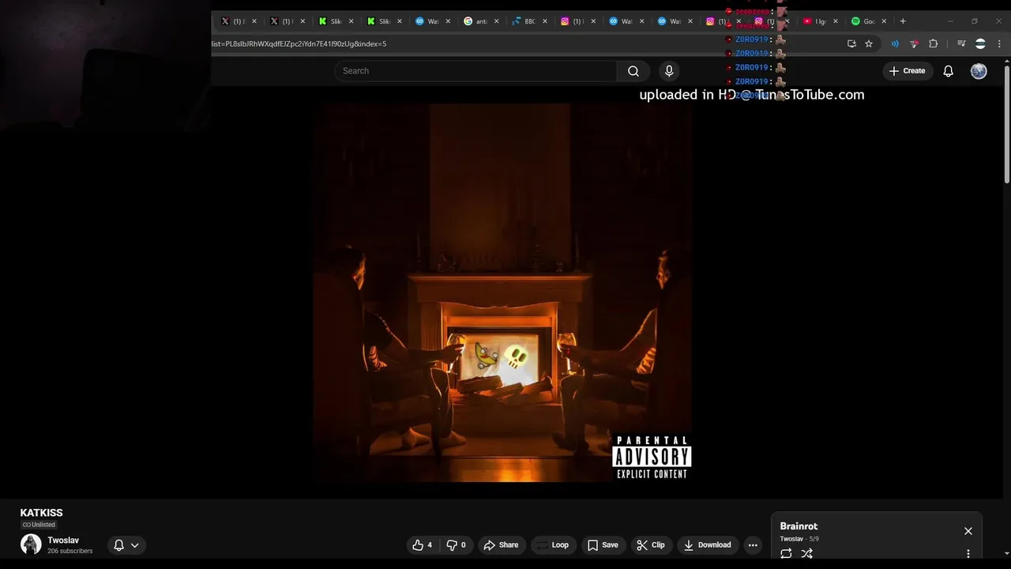Close the Brainrot playlist panel

click(x=968, y=531)
